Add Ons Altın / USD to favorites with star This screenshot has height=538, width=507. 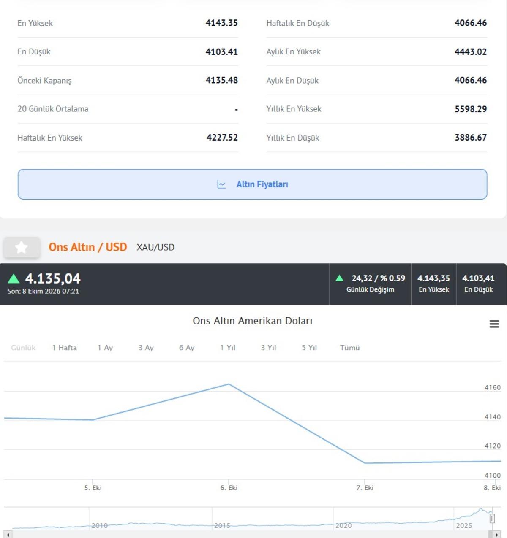[22, 247]
